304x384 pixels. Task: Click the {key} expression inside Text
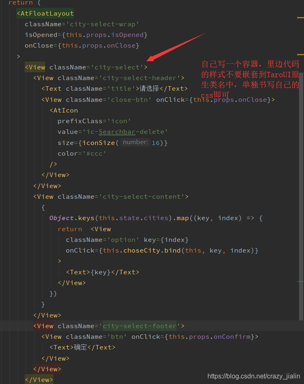point(100,272)
